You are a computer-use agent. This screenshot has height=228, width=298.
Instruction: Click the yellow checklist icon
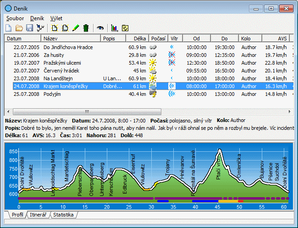pos(125,28)
